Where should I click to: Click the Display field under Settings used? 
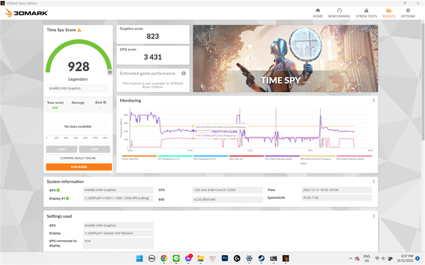pos(118,233)
